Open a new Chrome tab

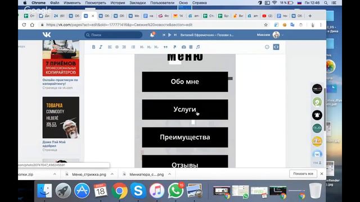(310, 16)
